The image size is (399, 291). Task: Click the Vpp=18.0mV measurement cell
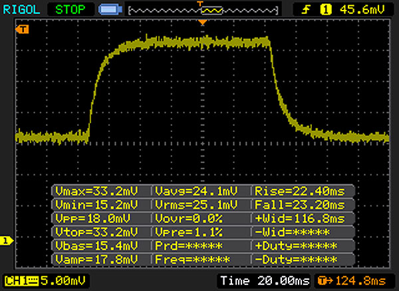[x=101, y=218]
